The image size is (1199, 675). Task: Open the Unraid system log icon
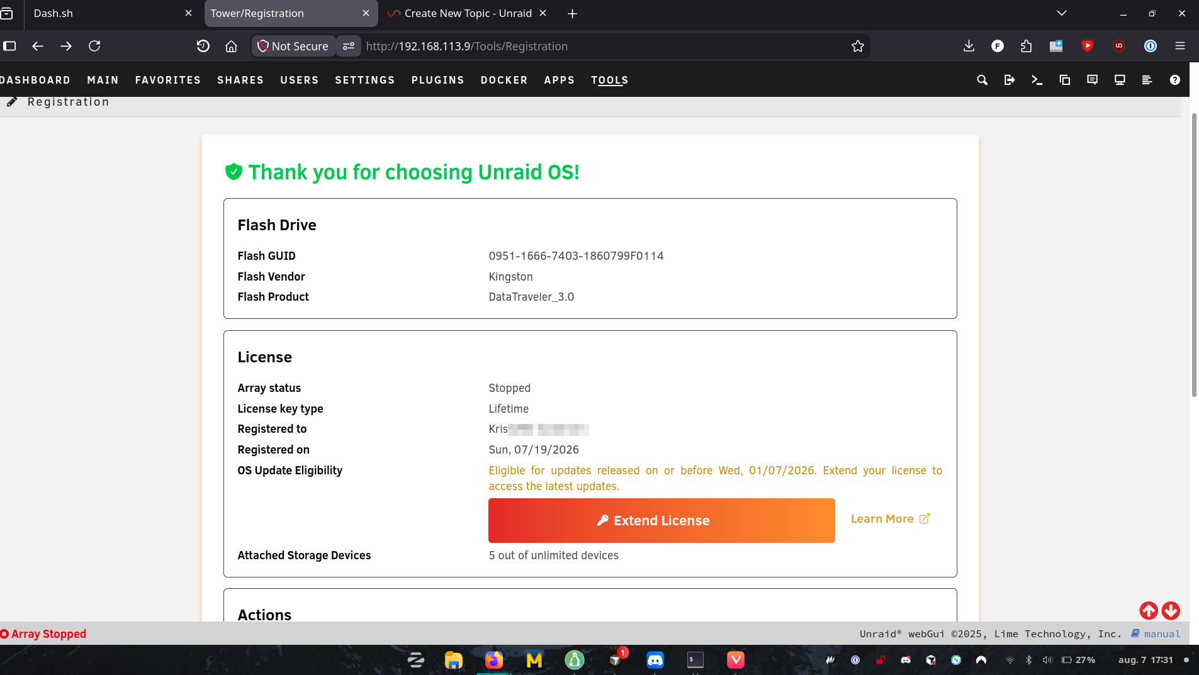click(1147, 80)
